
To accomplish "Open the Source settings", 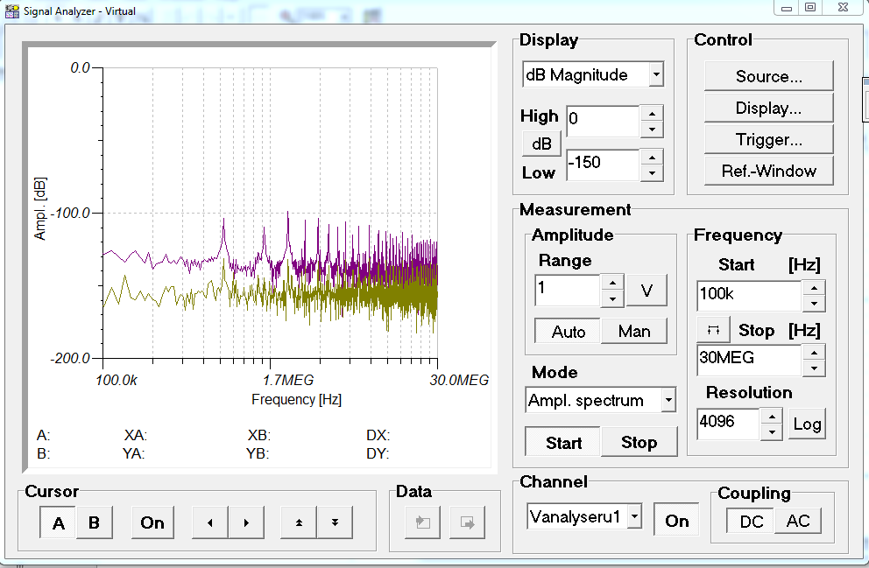I will [768, 76].
